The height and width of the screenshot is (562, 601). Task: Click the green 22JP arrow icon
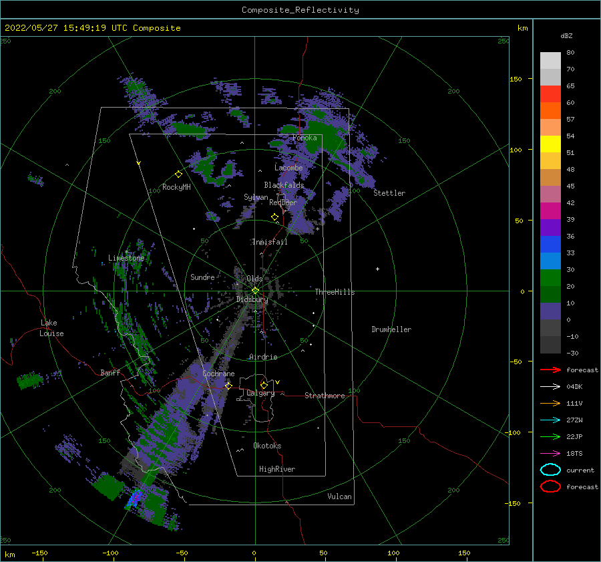550,436
